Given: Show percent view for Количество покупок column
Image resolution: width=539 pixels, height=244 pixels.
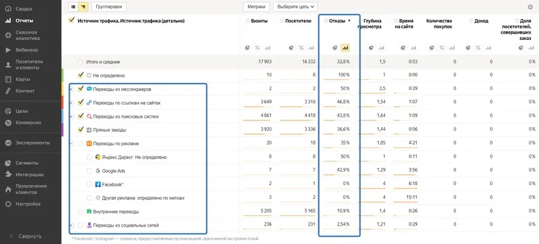Looking at the screenshot, I should point(441,48).
